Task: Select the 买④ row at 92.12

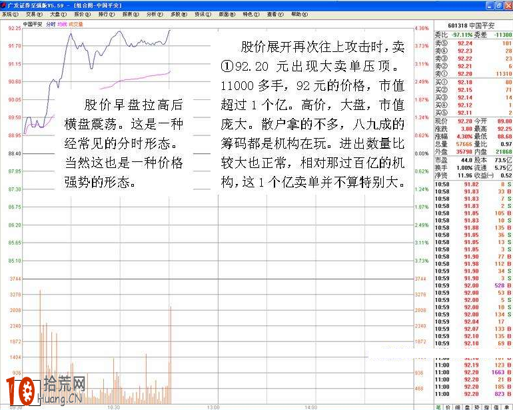Action: 474,105
